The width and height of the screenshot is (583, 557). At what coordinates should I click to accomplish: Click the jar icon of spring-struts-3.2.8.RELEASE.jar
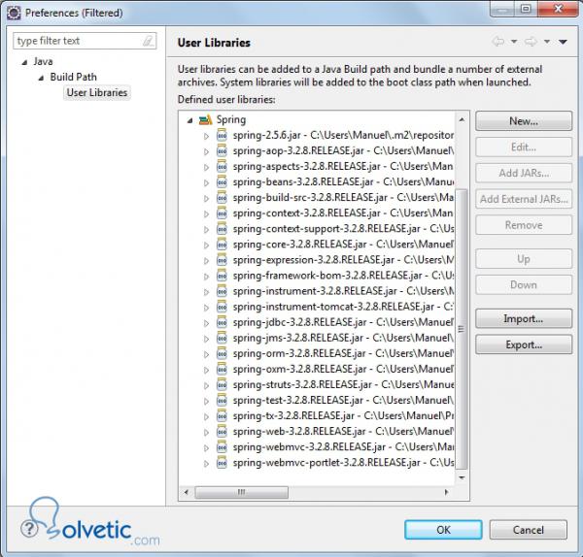pos(222,384)
